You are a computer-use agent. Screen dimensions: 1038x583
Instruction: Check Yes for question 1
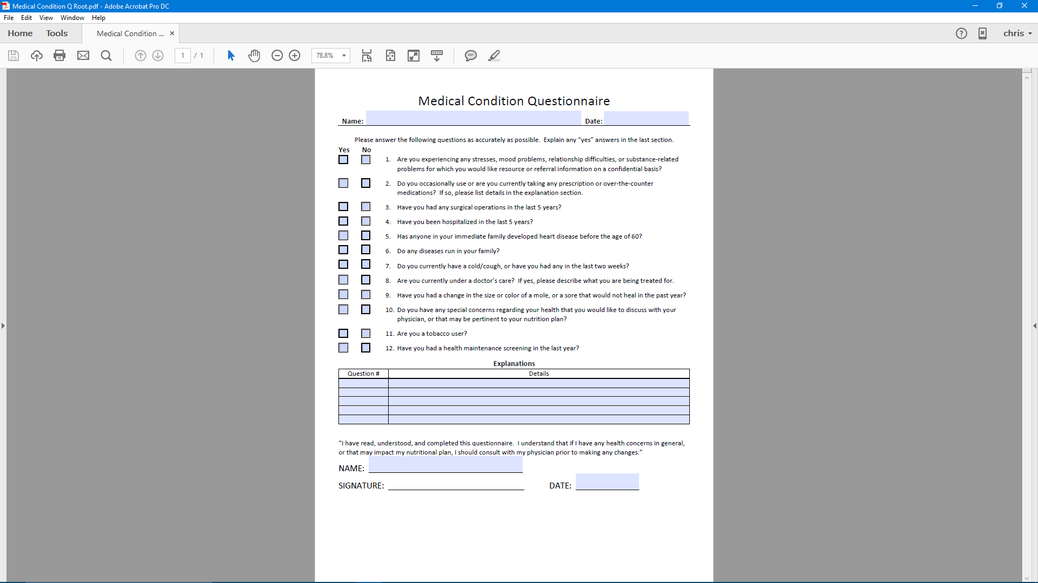click(343, 160)
